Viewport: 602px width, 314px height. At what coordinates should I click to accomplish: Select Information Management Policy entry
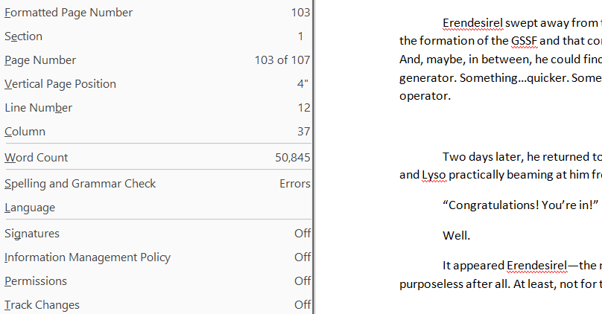[87, 257]
